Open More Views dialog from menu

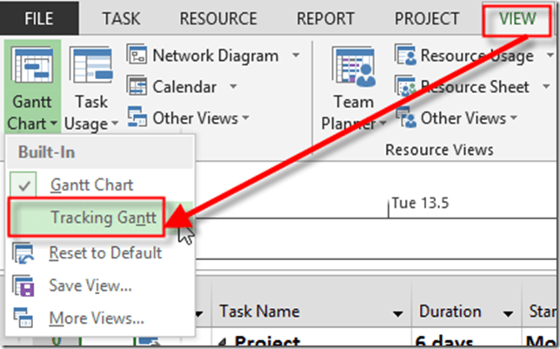point(96,318)
